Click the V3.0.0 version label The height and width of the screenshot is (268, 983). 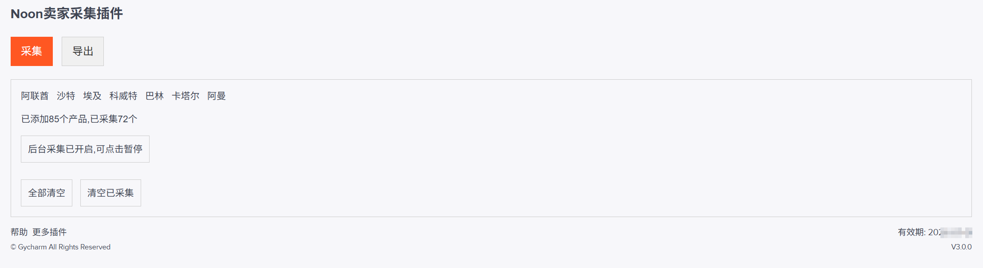pyautogui.click(x=961, y=247)
